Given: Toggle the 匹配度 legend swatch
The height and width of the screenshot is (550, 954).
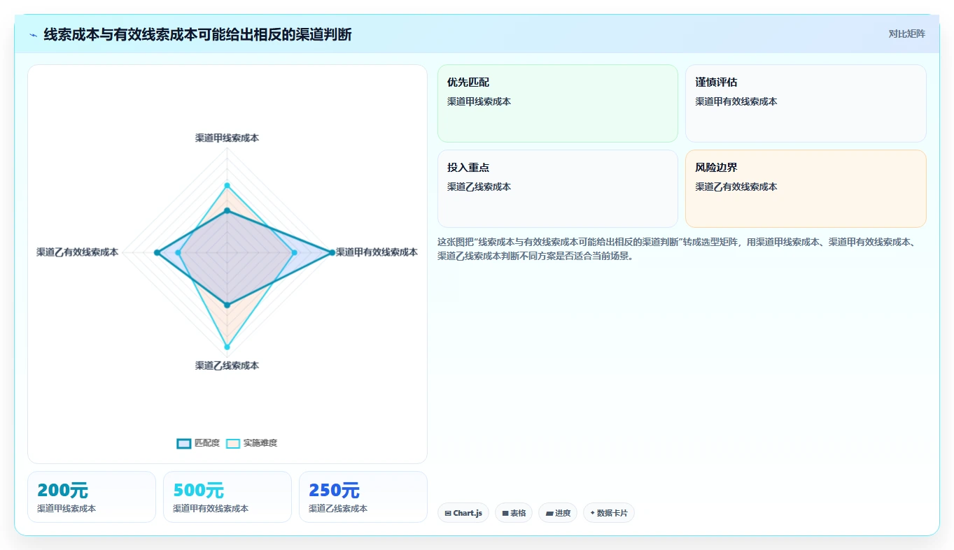Looking at the screenshot, I should 184,443.
